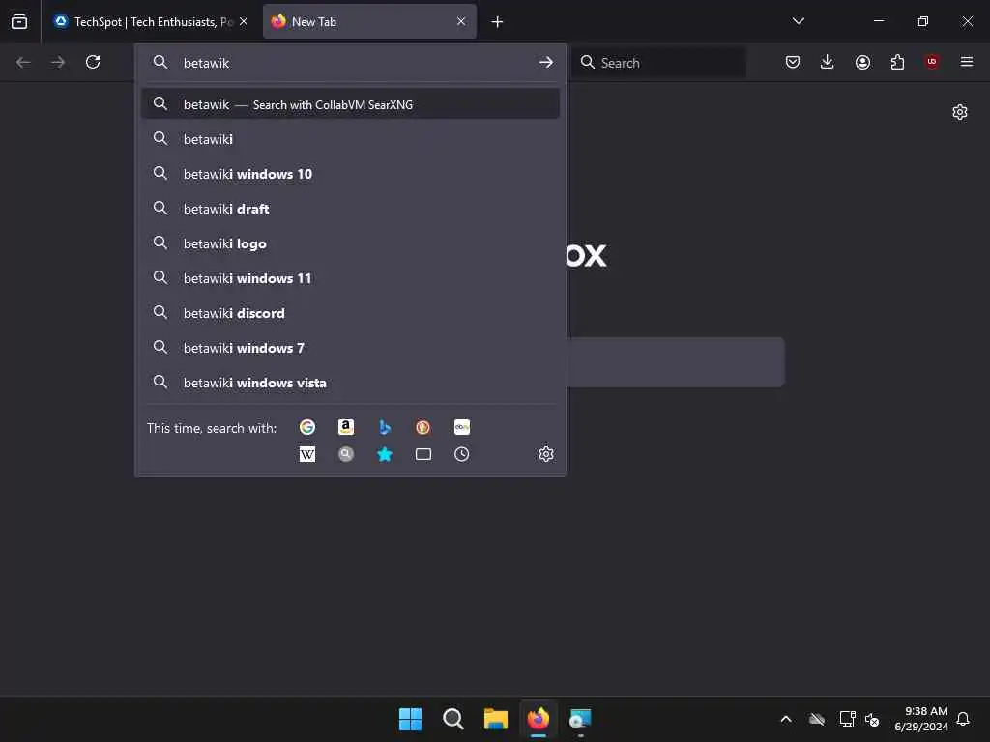
Task: Click the new tab page search field
Action: tap(675, 362)
